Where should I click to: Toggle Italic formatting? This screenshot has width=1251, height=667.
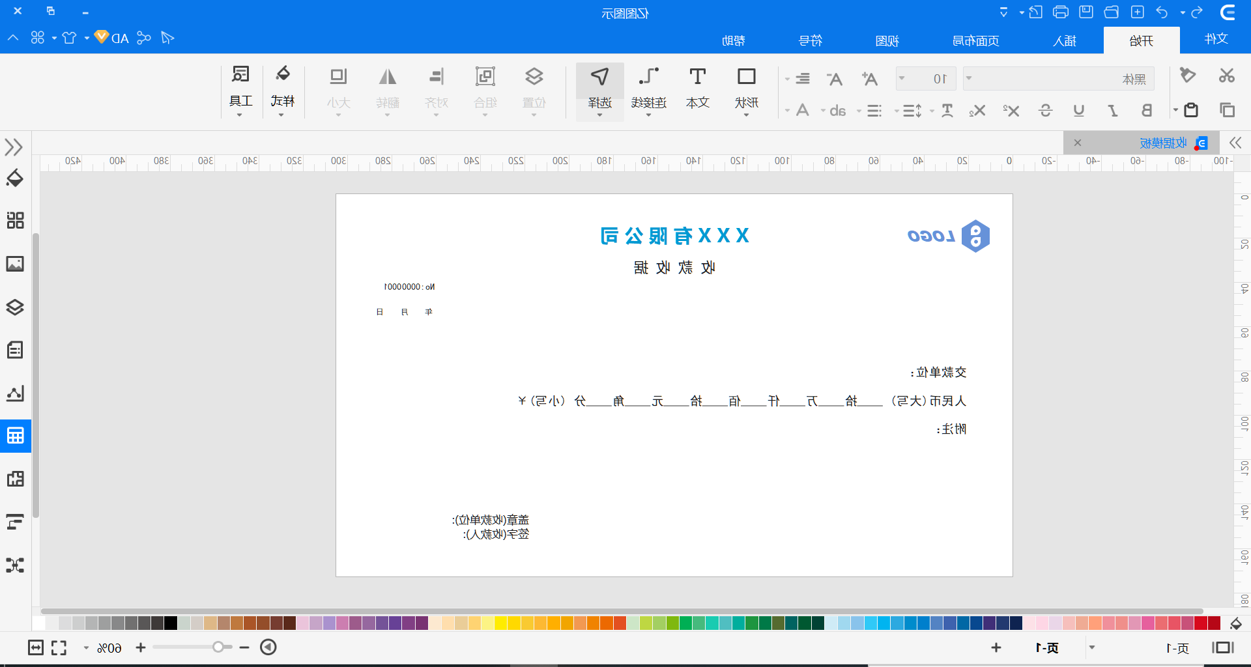tap(1113, 111)
